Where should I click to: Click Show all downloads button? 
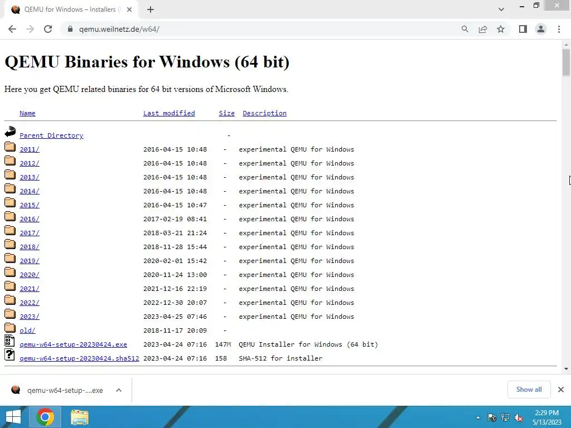click(x=529, y=390)
